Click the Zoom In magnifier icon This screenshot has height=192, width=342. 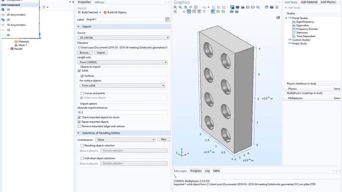pos(175,7)
